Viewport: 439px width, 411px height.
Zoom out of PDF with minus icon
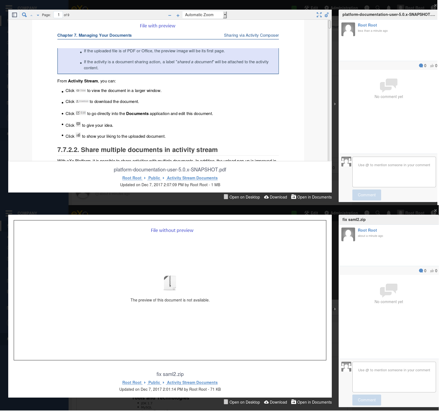pyautogui.click(x=170, y=15)
